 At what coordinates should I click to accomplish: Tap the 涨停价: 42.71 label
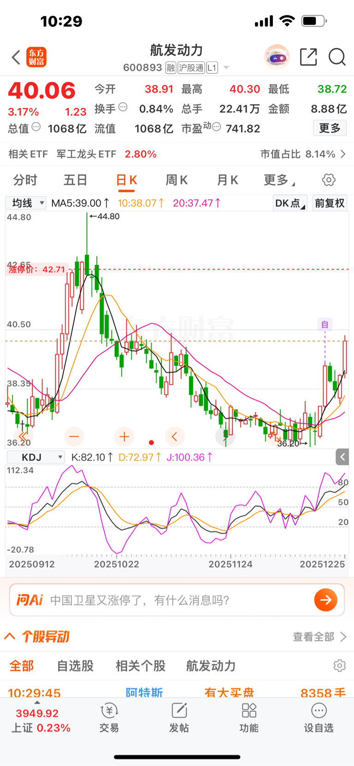36,269
